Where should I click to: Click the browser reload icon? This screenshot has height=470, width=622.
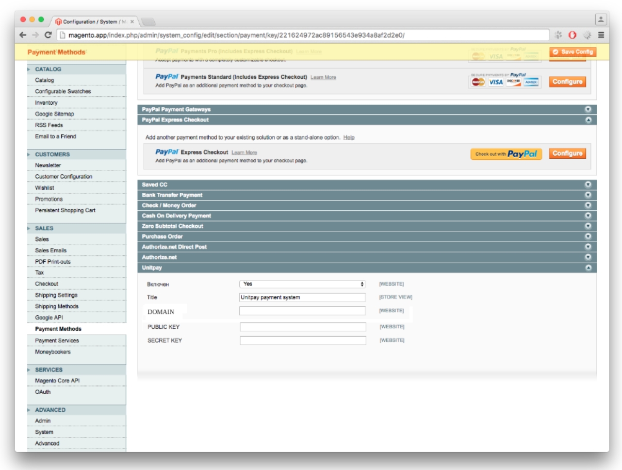click(48, 35)
